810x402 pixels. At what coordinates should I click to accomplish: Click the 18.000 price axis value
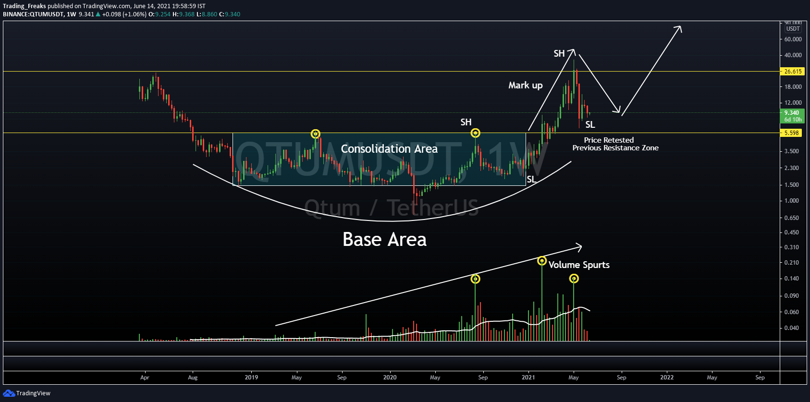point(793,87)
